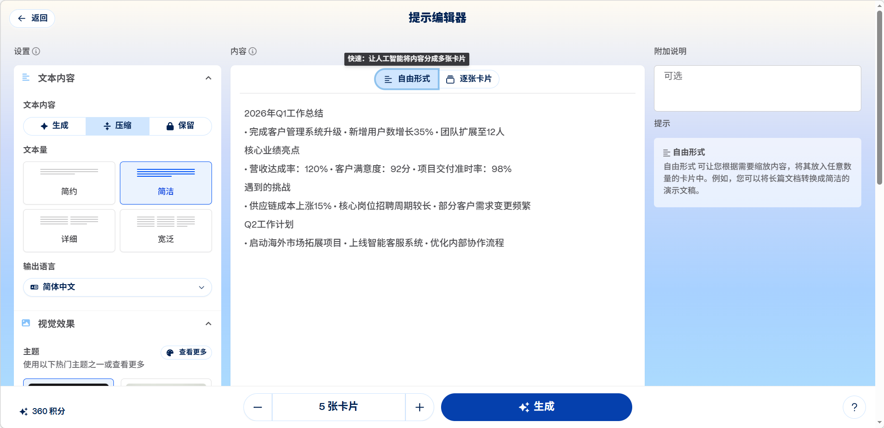Click the back arrow icon labeled 返回
This screenshot has height=428, width=884.
tap(22, 19)
